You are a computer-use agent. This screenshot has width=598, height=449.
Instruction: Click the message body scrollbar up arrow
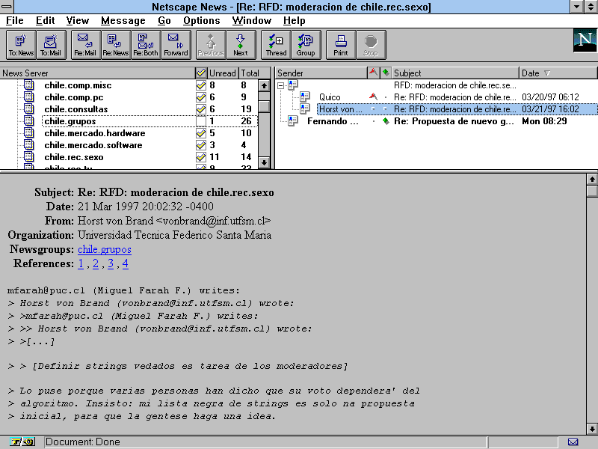pyautogui.click(x=592, y=179)
